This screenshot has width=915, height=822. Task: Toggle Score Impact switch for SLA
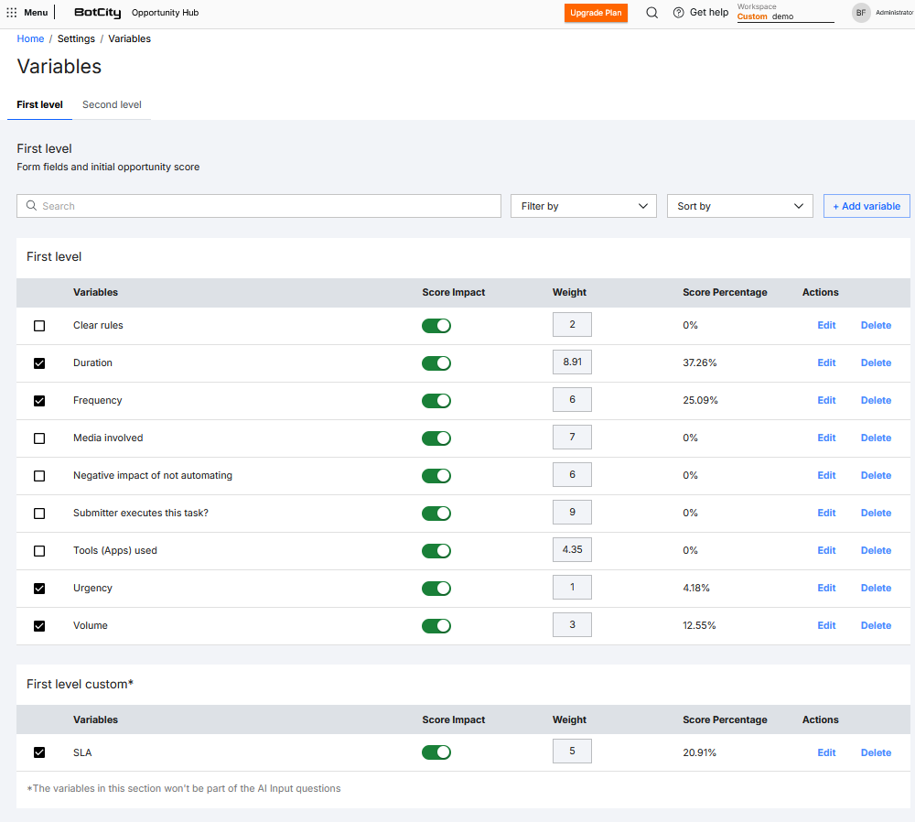coord(436,752)
